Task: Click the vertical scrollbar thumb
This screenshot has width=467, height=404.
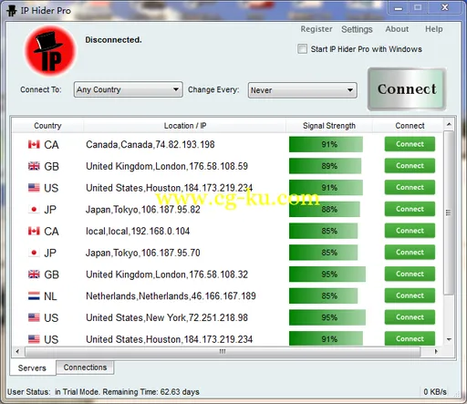Action: (449, 212)
